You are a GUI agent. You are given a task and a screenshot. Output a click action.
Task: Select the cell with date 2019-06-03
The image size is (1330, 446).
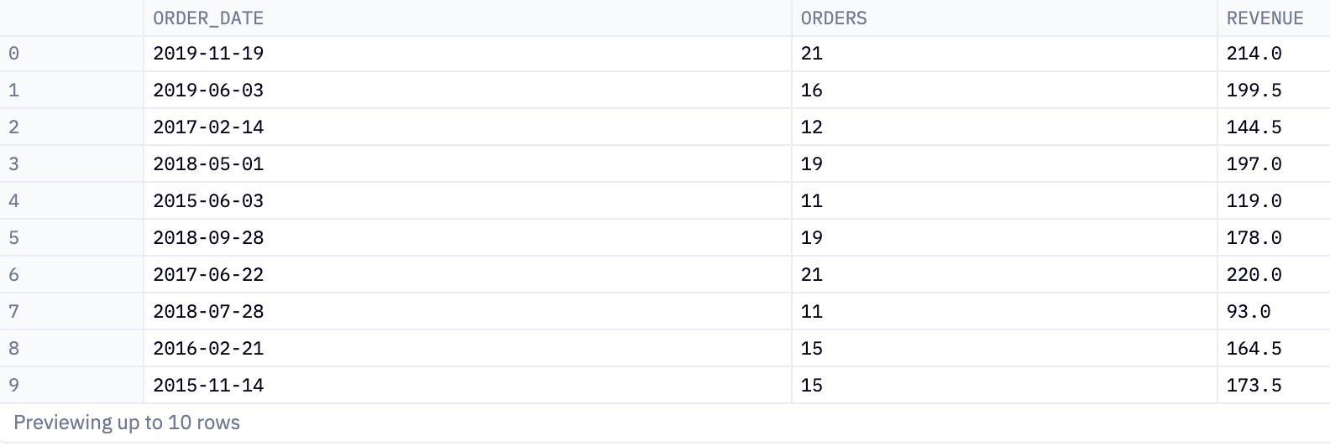coord(467,91)
